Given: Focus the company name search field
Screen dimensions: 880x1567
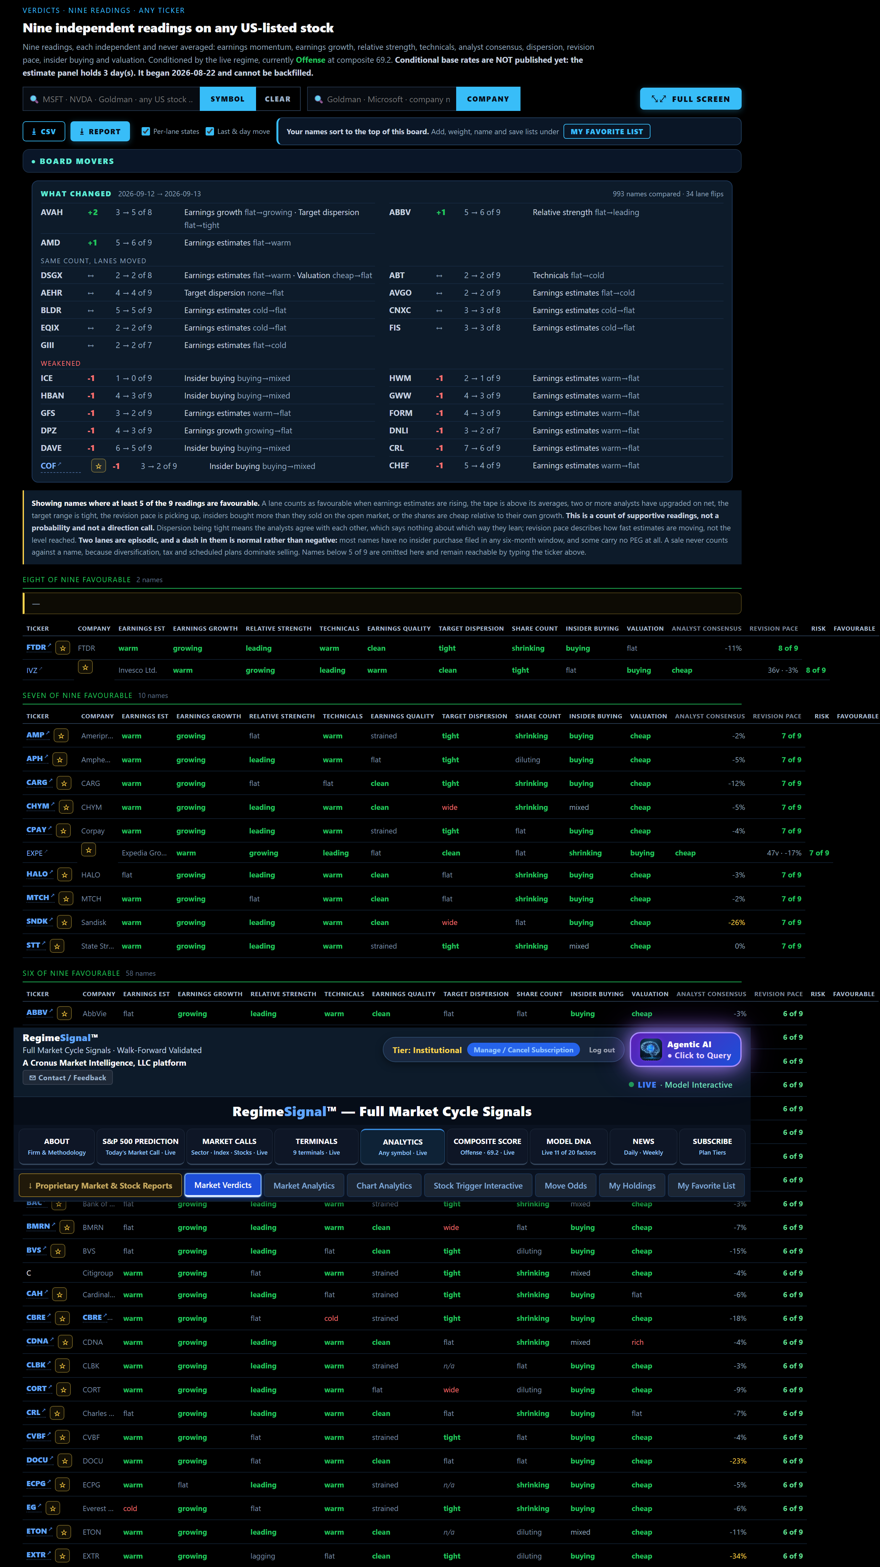Looking at the screenshot, I should pyautogui.click(x=382, y=99).
